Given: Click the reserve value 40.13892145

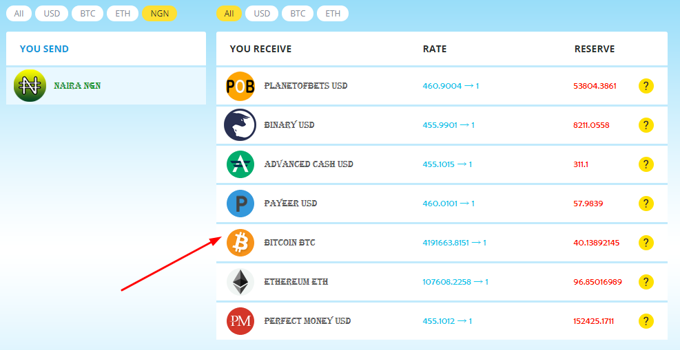Looking at the screenshot, I should [x=597, y=243].
